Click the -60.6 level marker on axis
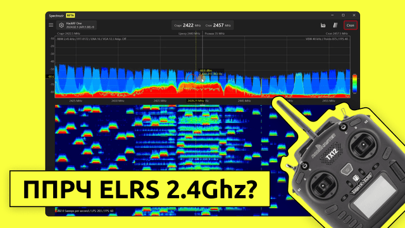The width and height of the screenshot is (405, 228). [51, 77]
